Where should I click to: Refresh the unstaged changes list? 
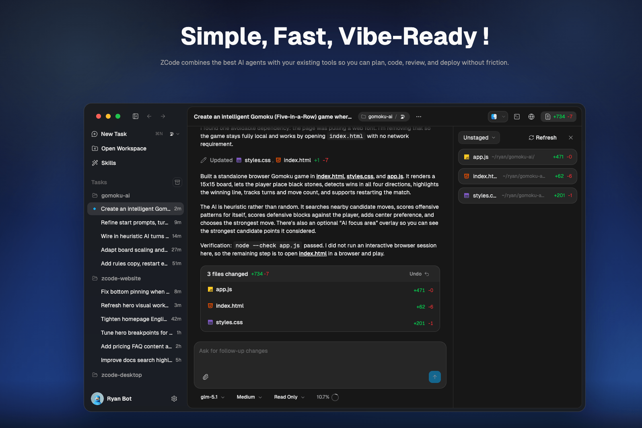coord(543,138)
